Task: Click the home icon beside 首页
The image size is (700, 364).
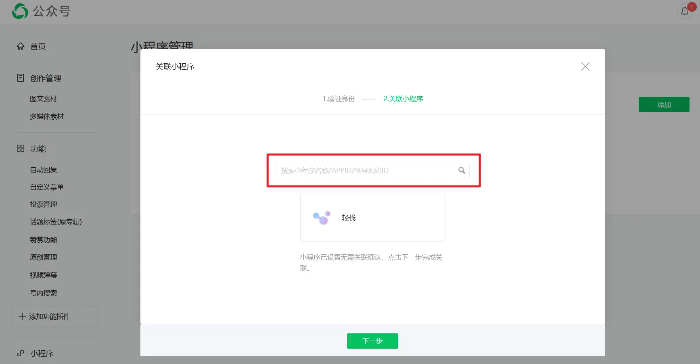Action: point(21,46)
